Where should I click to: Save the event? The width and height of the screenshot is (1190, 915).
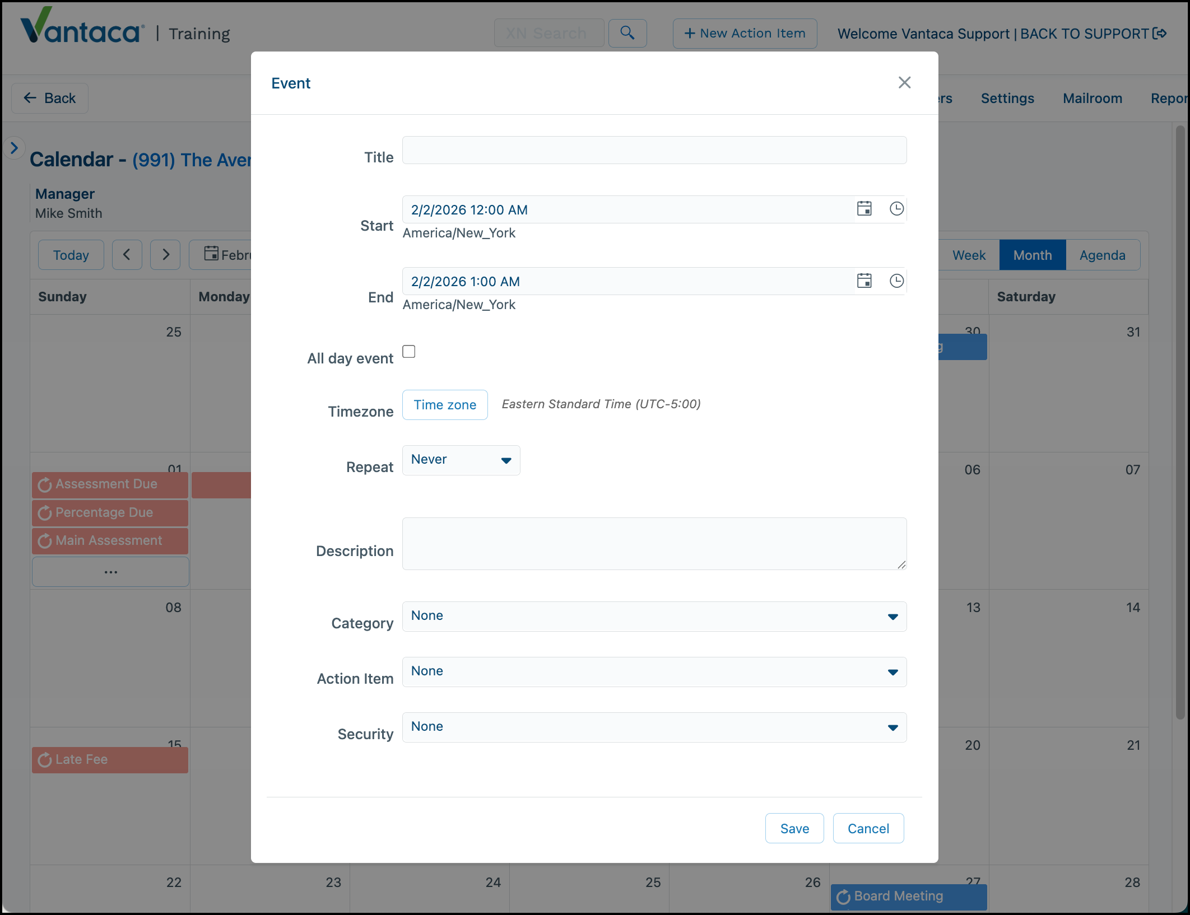coord(794,828)
